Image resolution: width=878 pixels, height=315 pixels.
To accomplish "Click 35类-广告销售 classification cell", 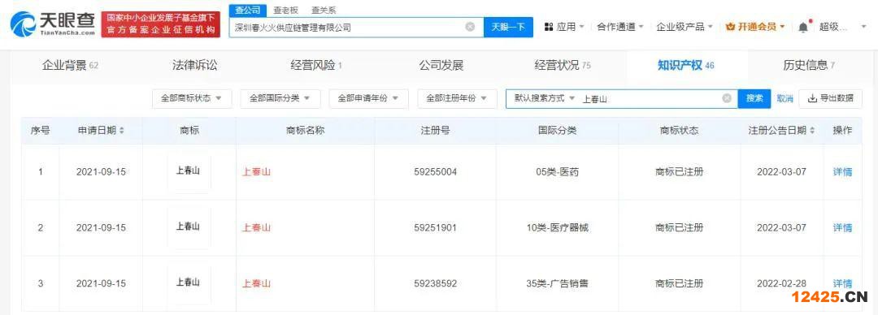I will 557,283.
